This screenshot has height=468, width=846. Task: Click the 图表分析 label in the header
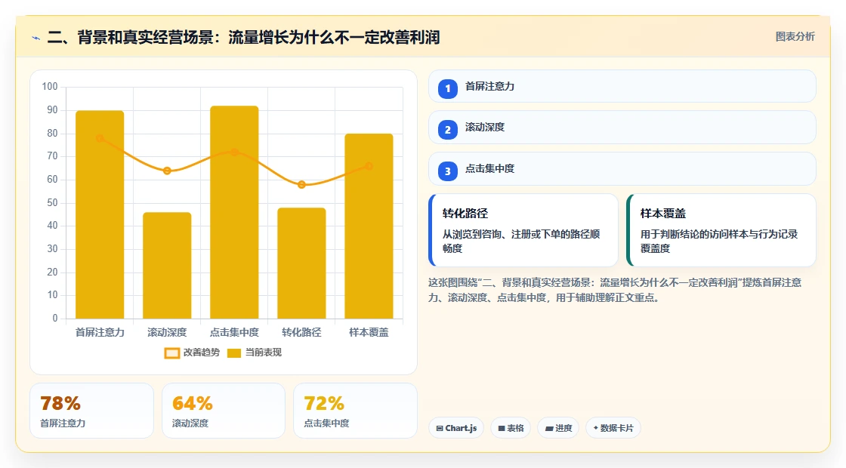[x=795, y=37]
